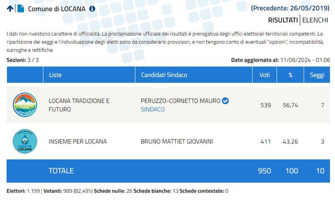Click the blue verified badge by Peruzzo-Cornetto
The width and height of the screenshot is (335, 212).
(225, 101)
